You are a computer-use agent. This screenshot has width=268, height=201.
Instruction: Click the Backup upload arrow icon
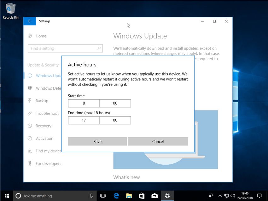[x=30, y=101]
